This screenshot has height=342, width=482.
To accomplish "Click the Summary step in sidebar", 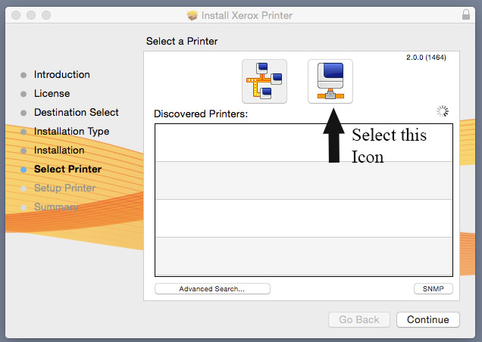I will coord(56,207).
